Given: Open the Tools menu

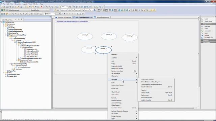Looking at the screenshot, I should [x=30, y=4].
